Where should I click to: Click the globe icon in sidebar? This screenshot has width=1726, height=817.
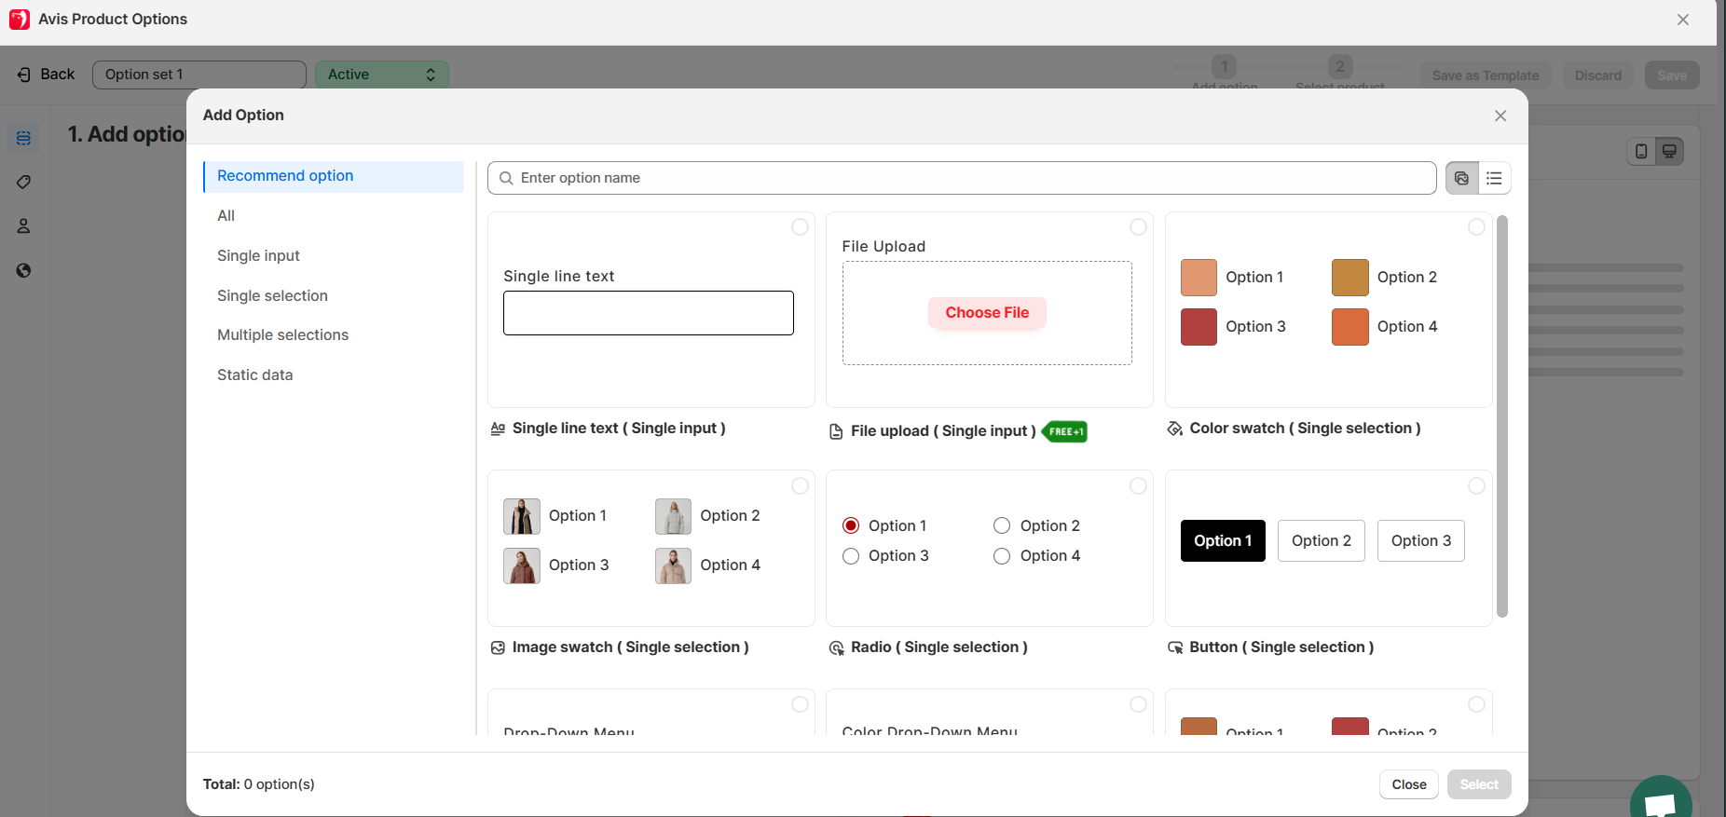click(24, 271)
